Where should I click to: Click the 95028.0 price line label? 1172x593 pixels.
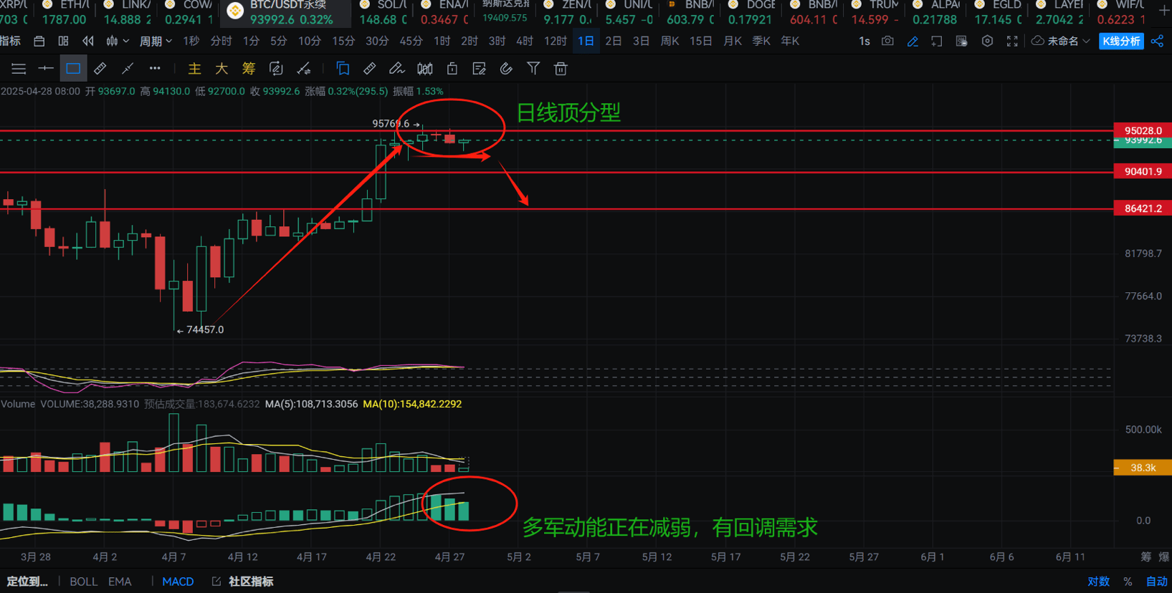pos(1143,130)
